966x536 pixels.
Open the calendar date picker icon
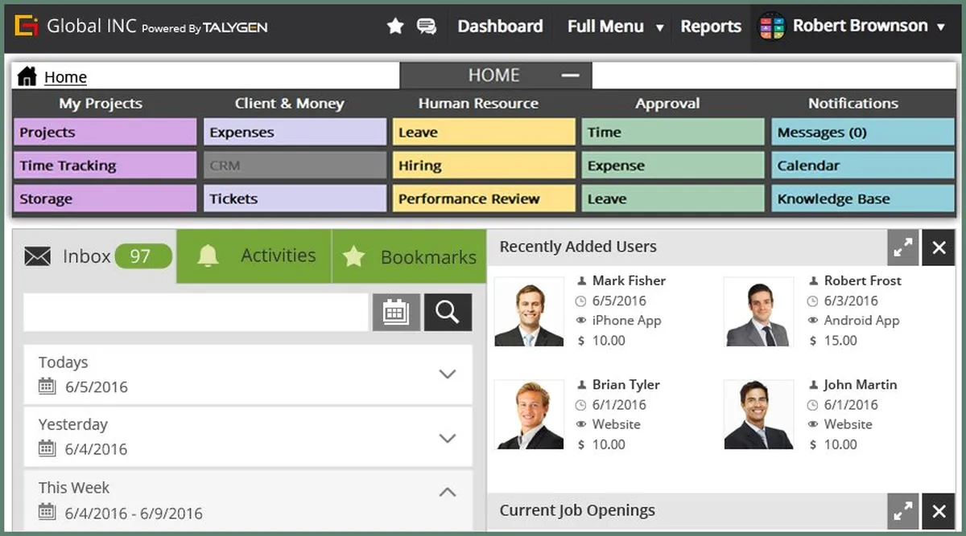(x=396, y=312)
